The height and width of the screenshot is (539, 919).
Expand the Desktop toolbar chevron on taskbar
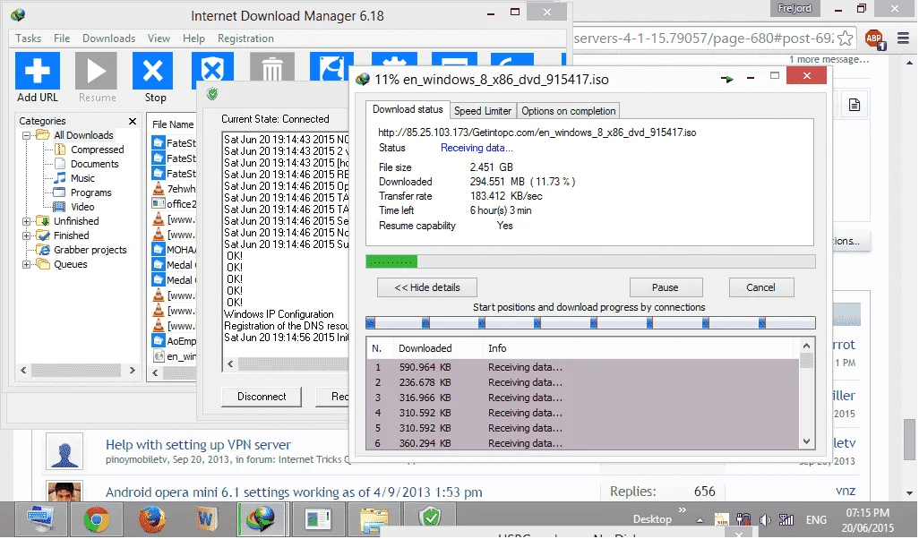click(683, 509)
